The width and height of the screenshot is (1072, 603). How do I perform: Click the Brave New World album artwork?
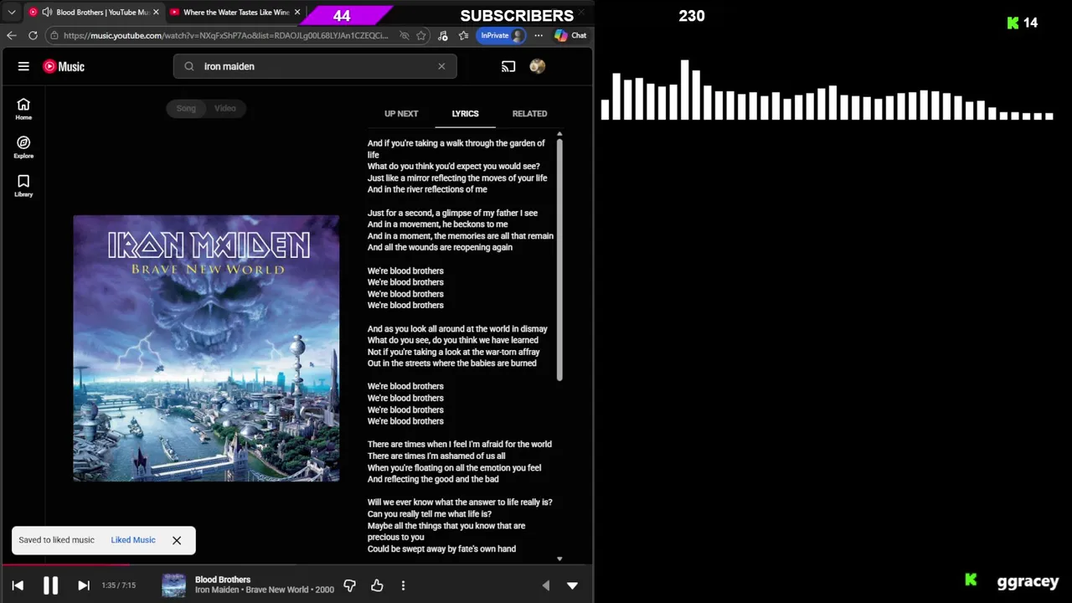pyautogui.click(x=206, y=348)
